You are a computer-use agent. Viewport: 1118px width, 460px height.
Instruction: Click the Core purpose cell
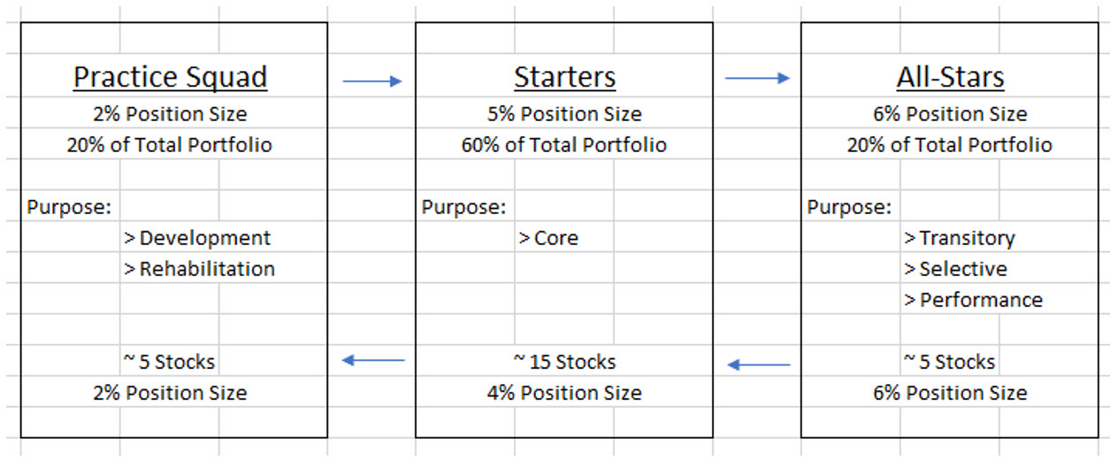point(548,238)
